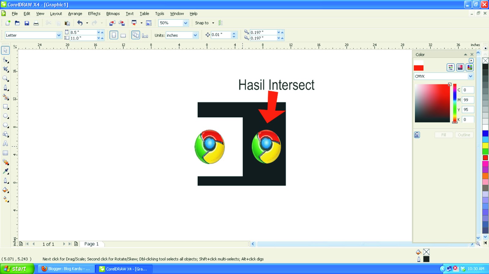The image size is (489, 274).
Task: Open the Application launcher icon
Action: click(134, 23)
